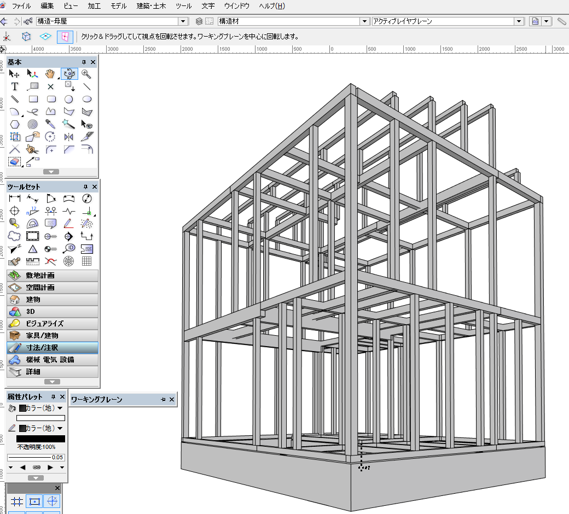Screen dimensions: 569x514
Task: Expand the アクティブレイヤプレーン dropdown
Action: [519, 21]
